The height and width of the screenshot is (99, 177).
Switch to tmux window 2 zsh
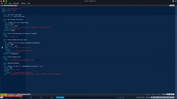tap(29, 97)
